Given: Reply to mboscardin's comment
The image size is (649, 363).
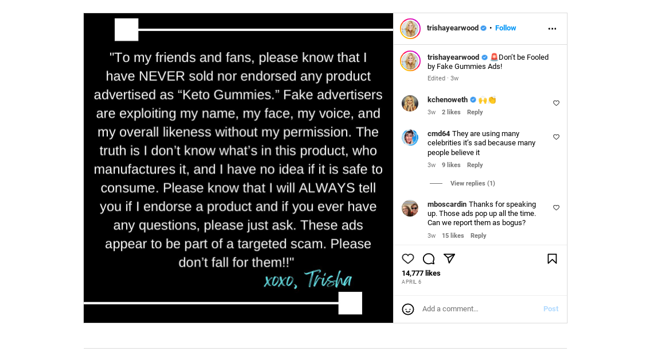Looking at the screenshot, I should point(478,235).
